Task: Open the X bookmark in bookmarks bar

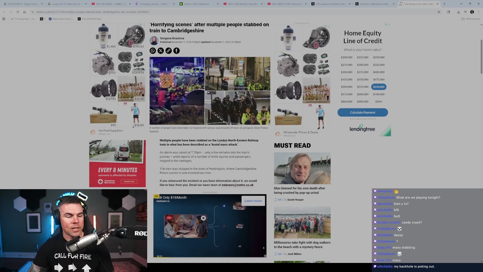Action: pyautogui.click(x=43, y=19)
